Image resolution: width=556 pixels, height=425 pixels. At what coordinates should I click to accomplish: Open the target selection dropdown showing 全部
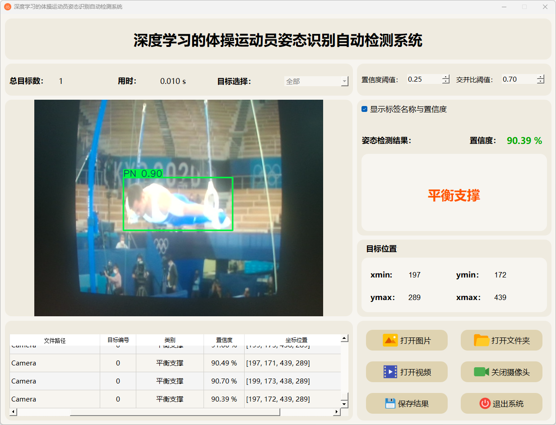(x=316, y=81)
